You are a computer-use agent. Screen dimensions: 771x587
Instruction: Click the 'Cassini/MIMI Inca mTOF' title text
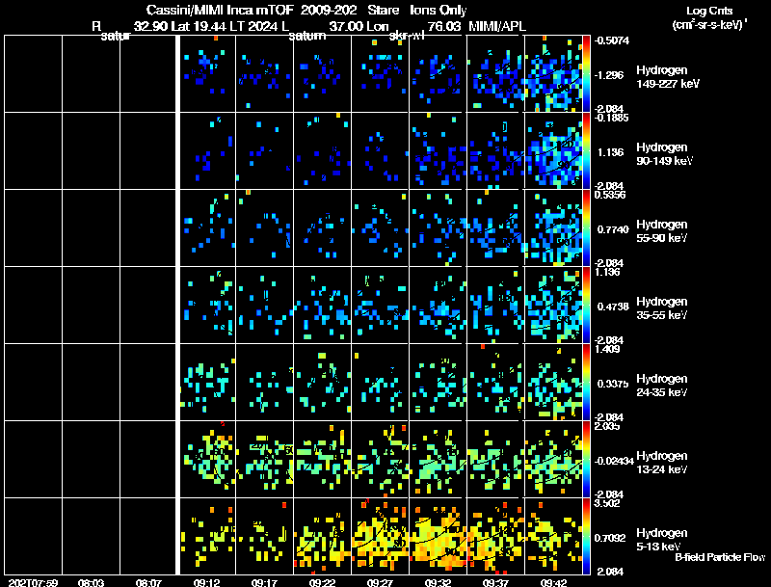pyautogui.click(x=220, y=10)
